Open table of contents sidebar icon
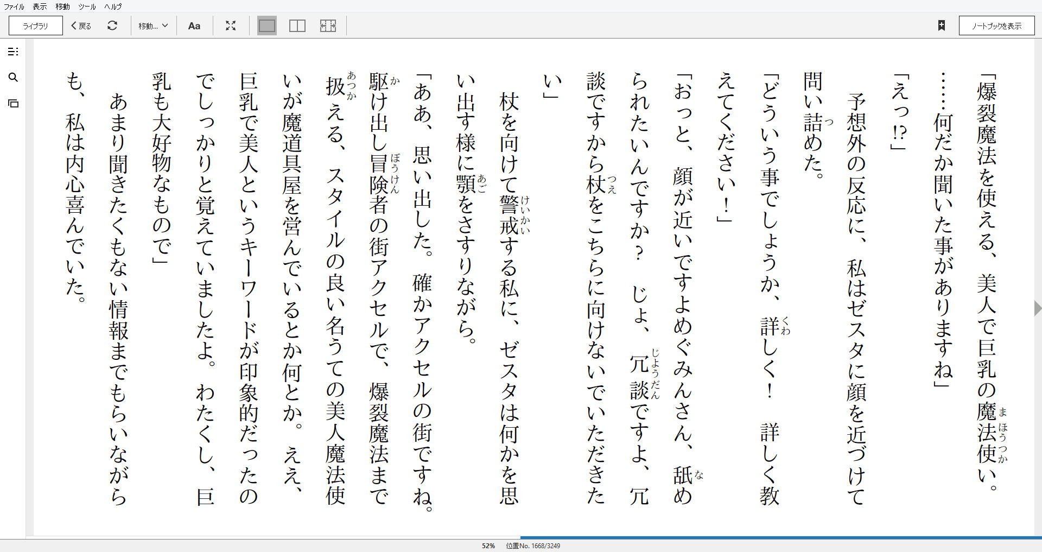Screen dimensions: 1042x552 (x=13, y=52)
